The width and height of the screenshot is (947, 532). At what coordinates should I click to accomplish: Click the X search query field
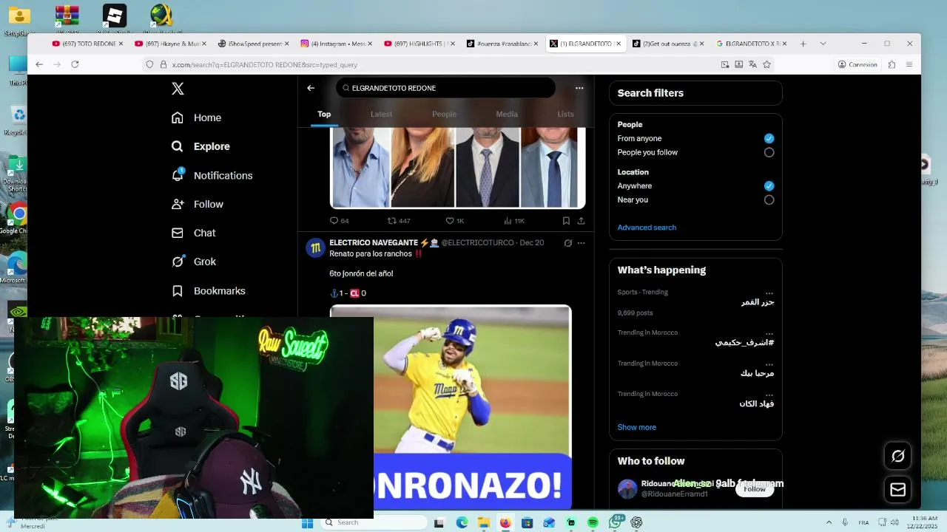pyautogui.click(x=445, y=88)
